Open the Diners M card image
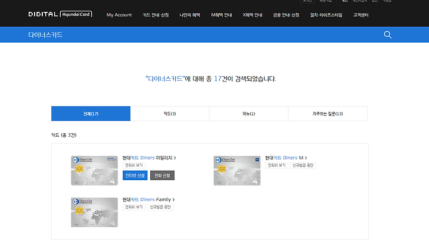429x248 pixels. 237,171
